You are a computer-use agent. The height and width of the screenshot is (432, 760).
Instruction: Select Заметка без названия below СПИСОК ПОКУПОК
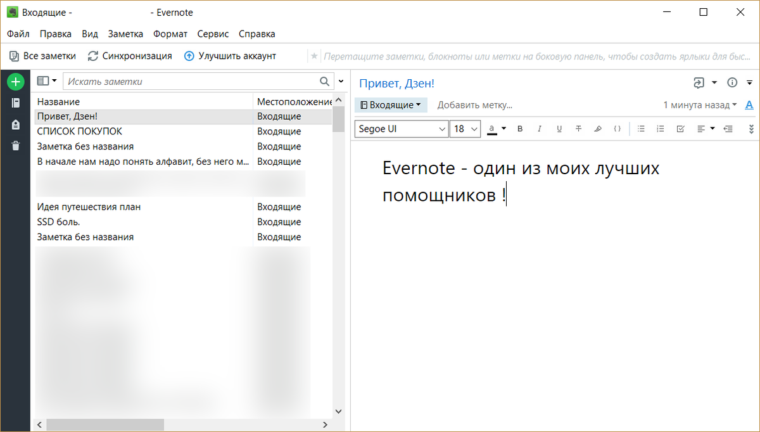tap(183, 146)
